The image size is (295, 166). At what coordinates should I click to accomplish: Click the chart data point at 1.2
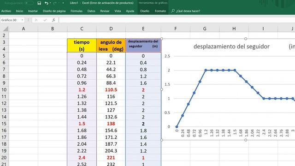(206, 70)
